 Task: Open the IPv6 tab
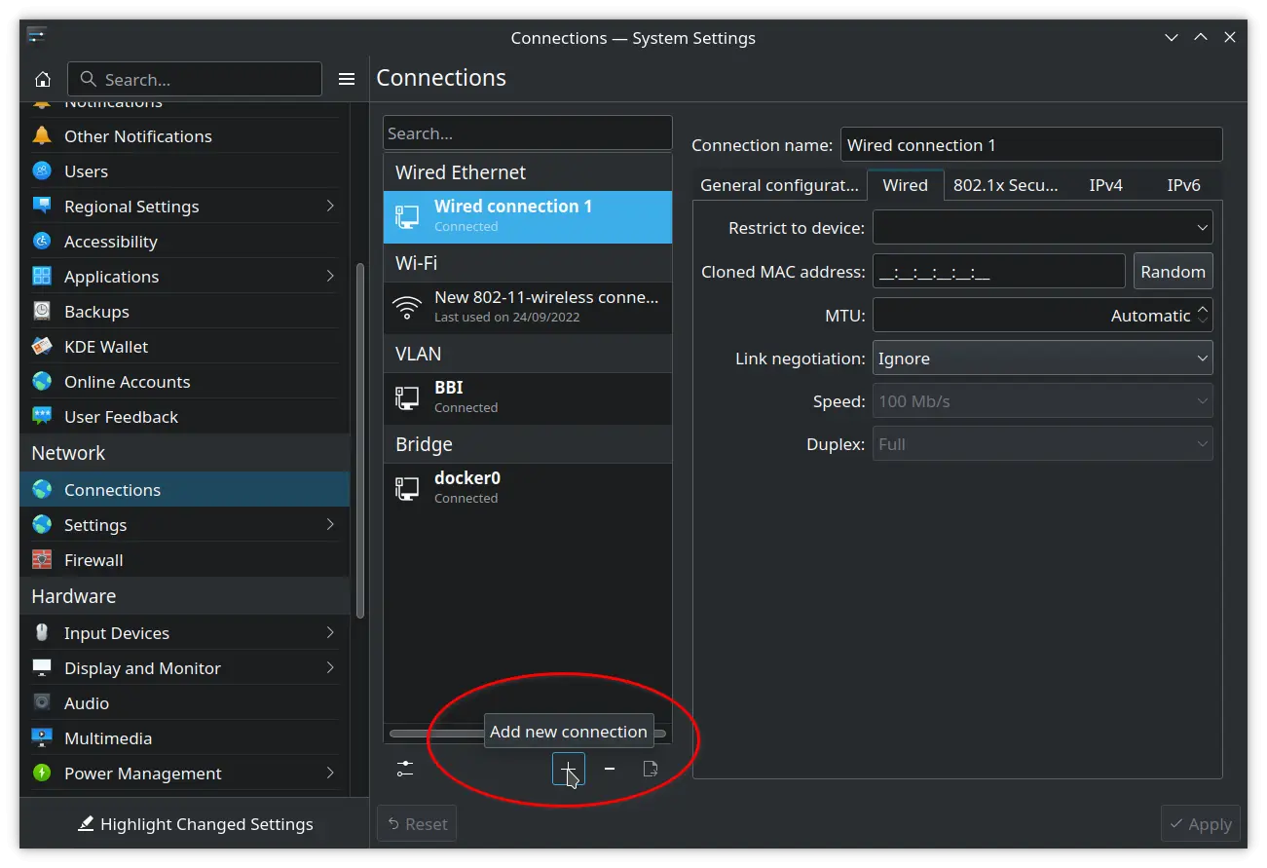(1184, 185)
